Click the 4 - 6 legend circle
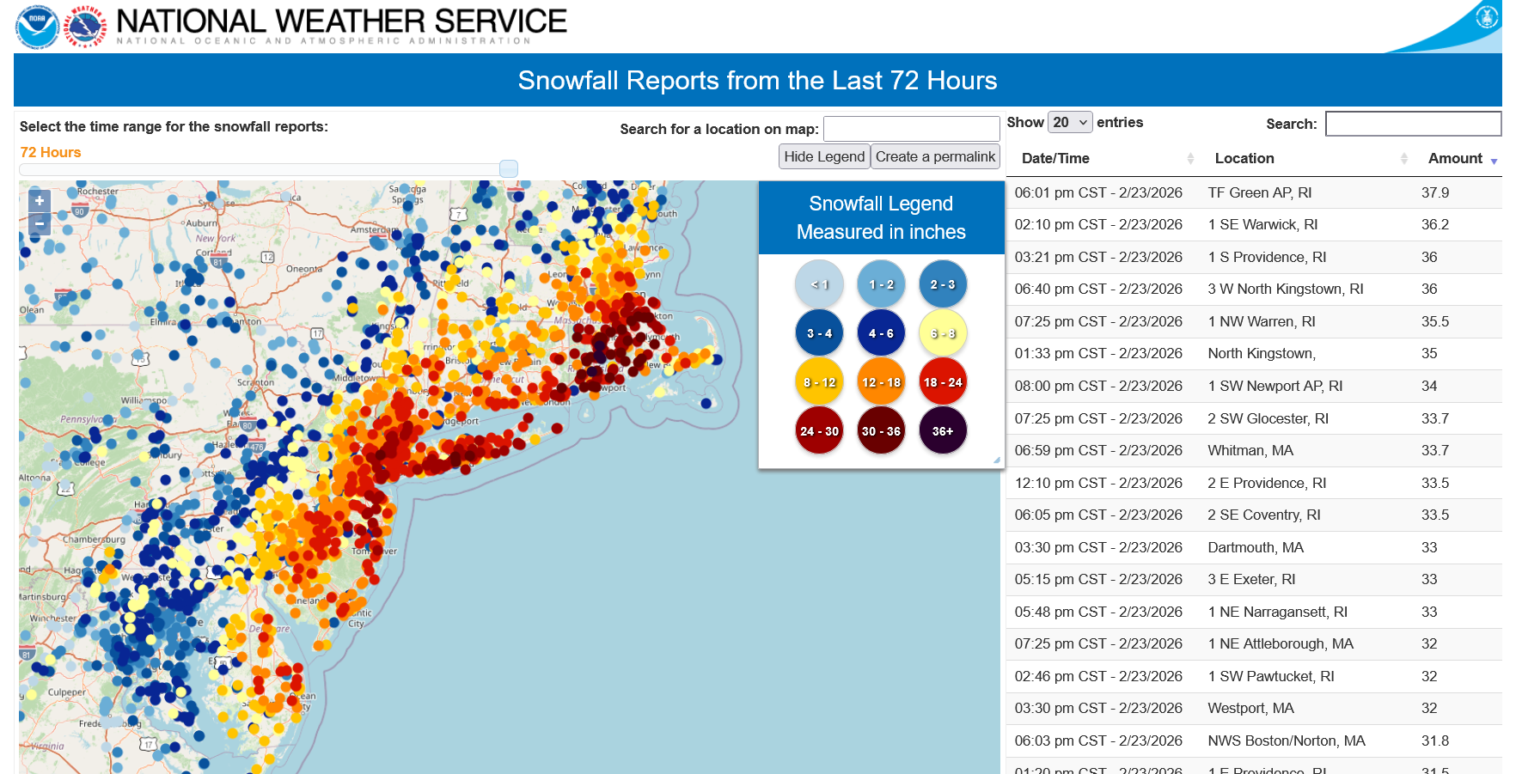Screen dimensions: 1516x774 click(x=881, y=333)
